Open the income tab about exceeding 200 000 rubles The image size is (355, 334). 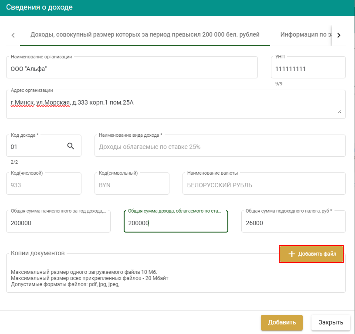tap(145, 35)
